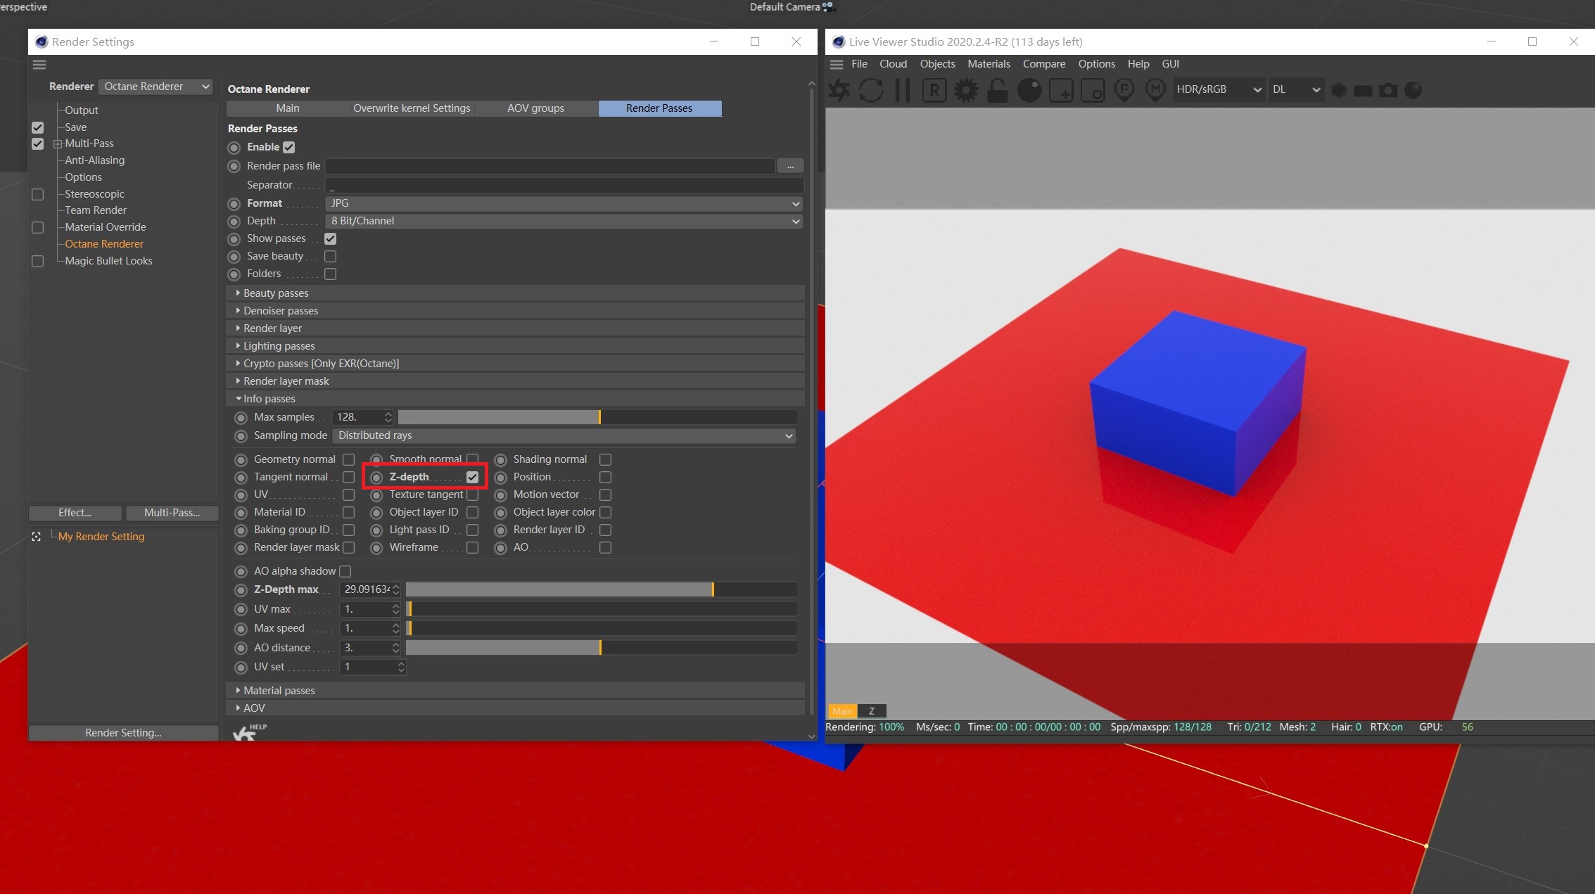Tick the Wireframe pass checkbox
The width and height of the screenshot is (1595, 894).
click(472, 547)
